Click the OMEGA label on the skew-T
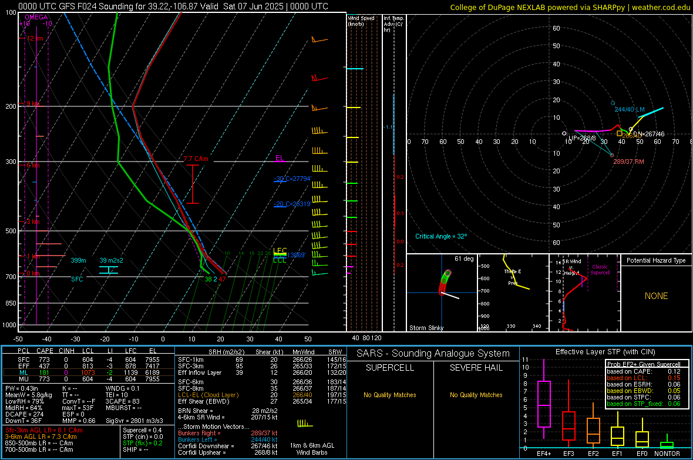 36,17
